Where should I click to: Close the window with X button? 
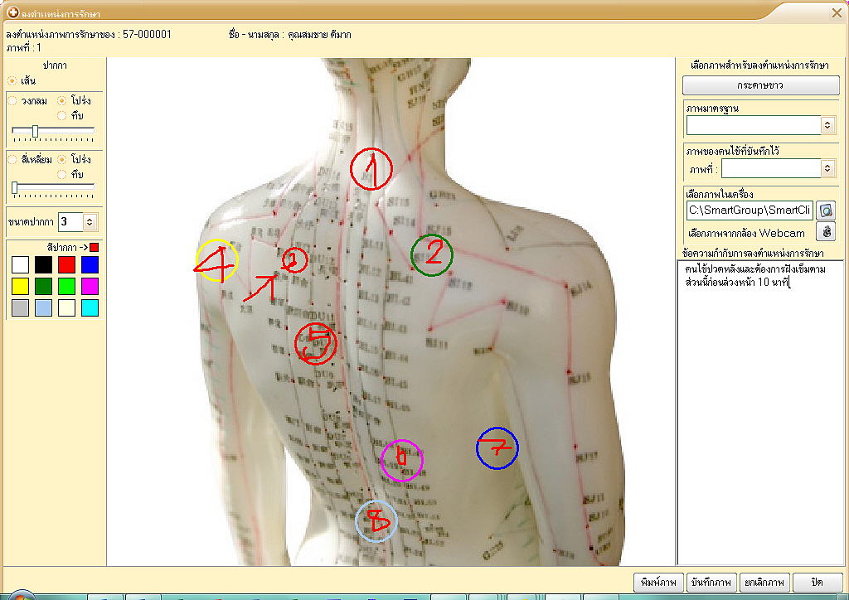[837, 13]
